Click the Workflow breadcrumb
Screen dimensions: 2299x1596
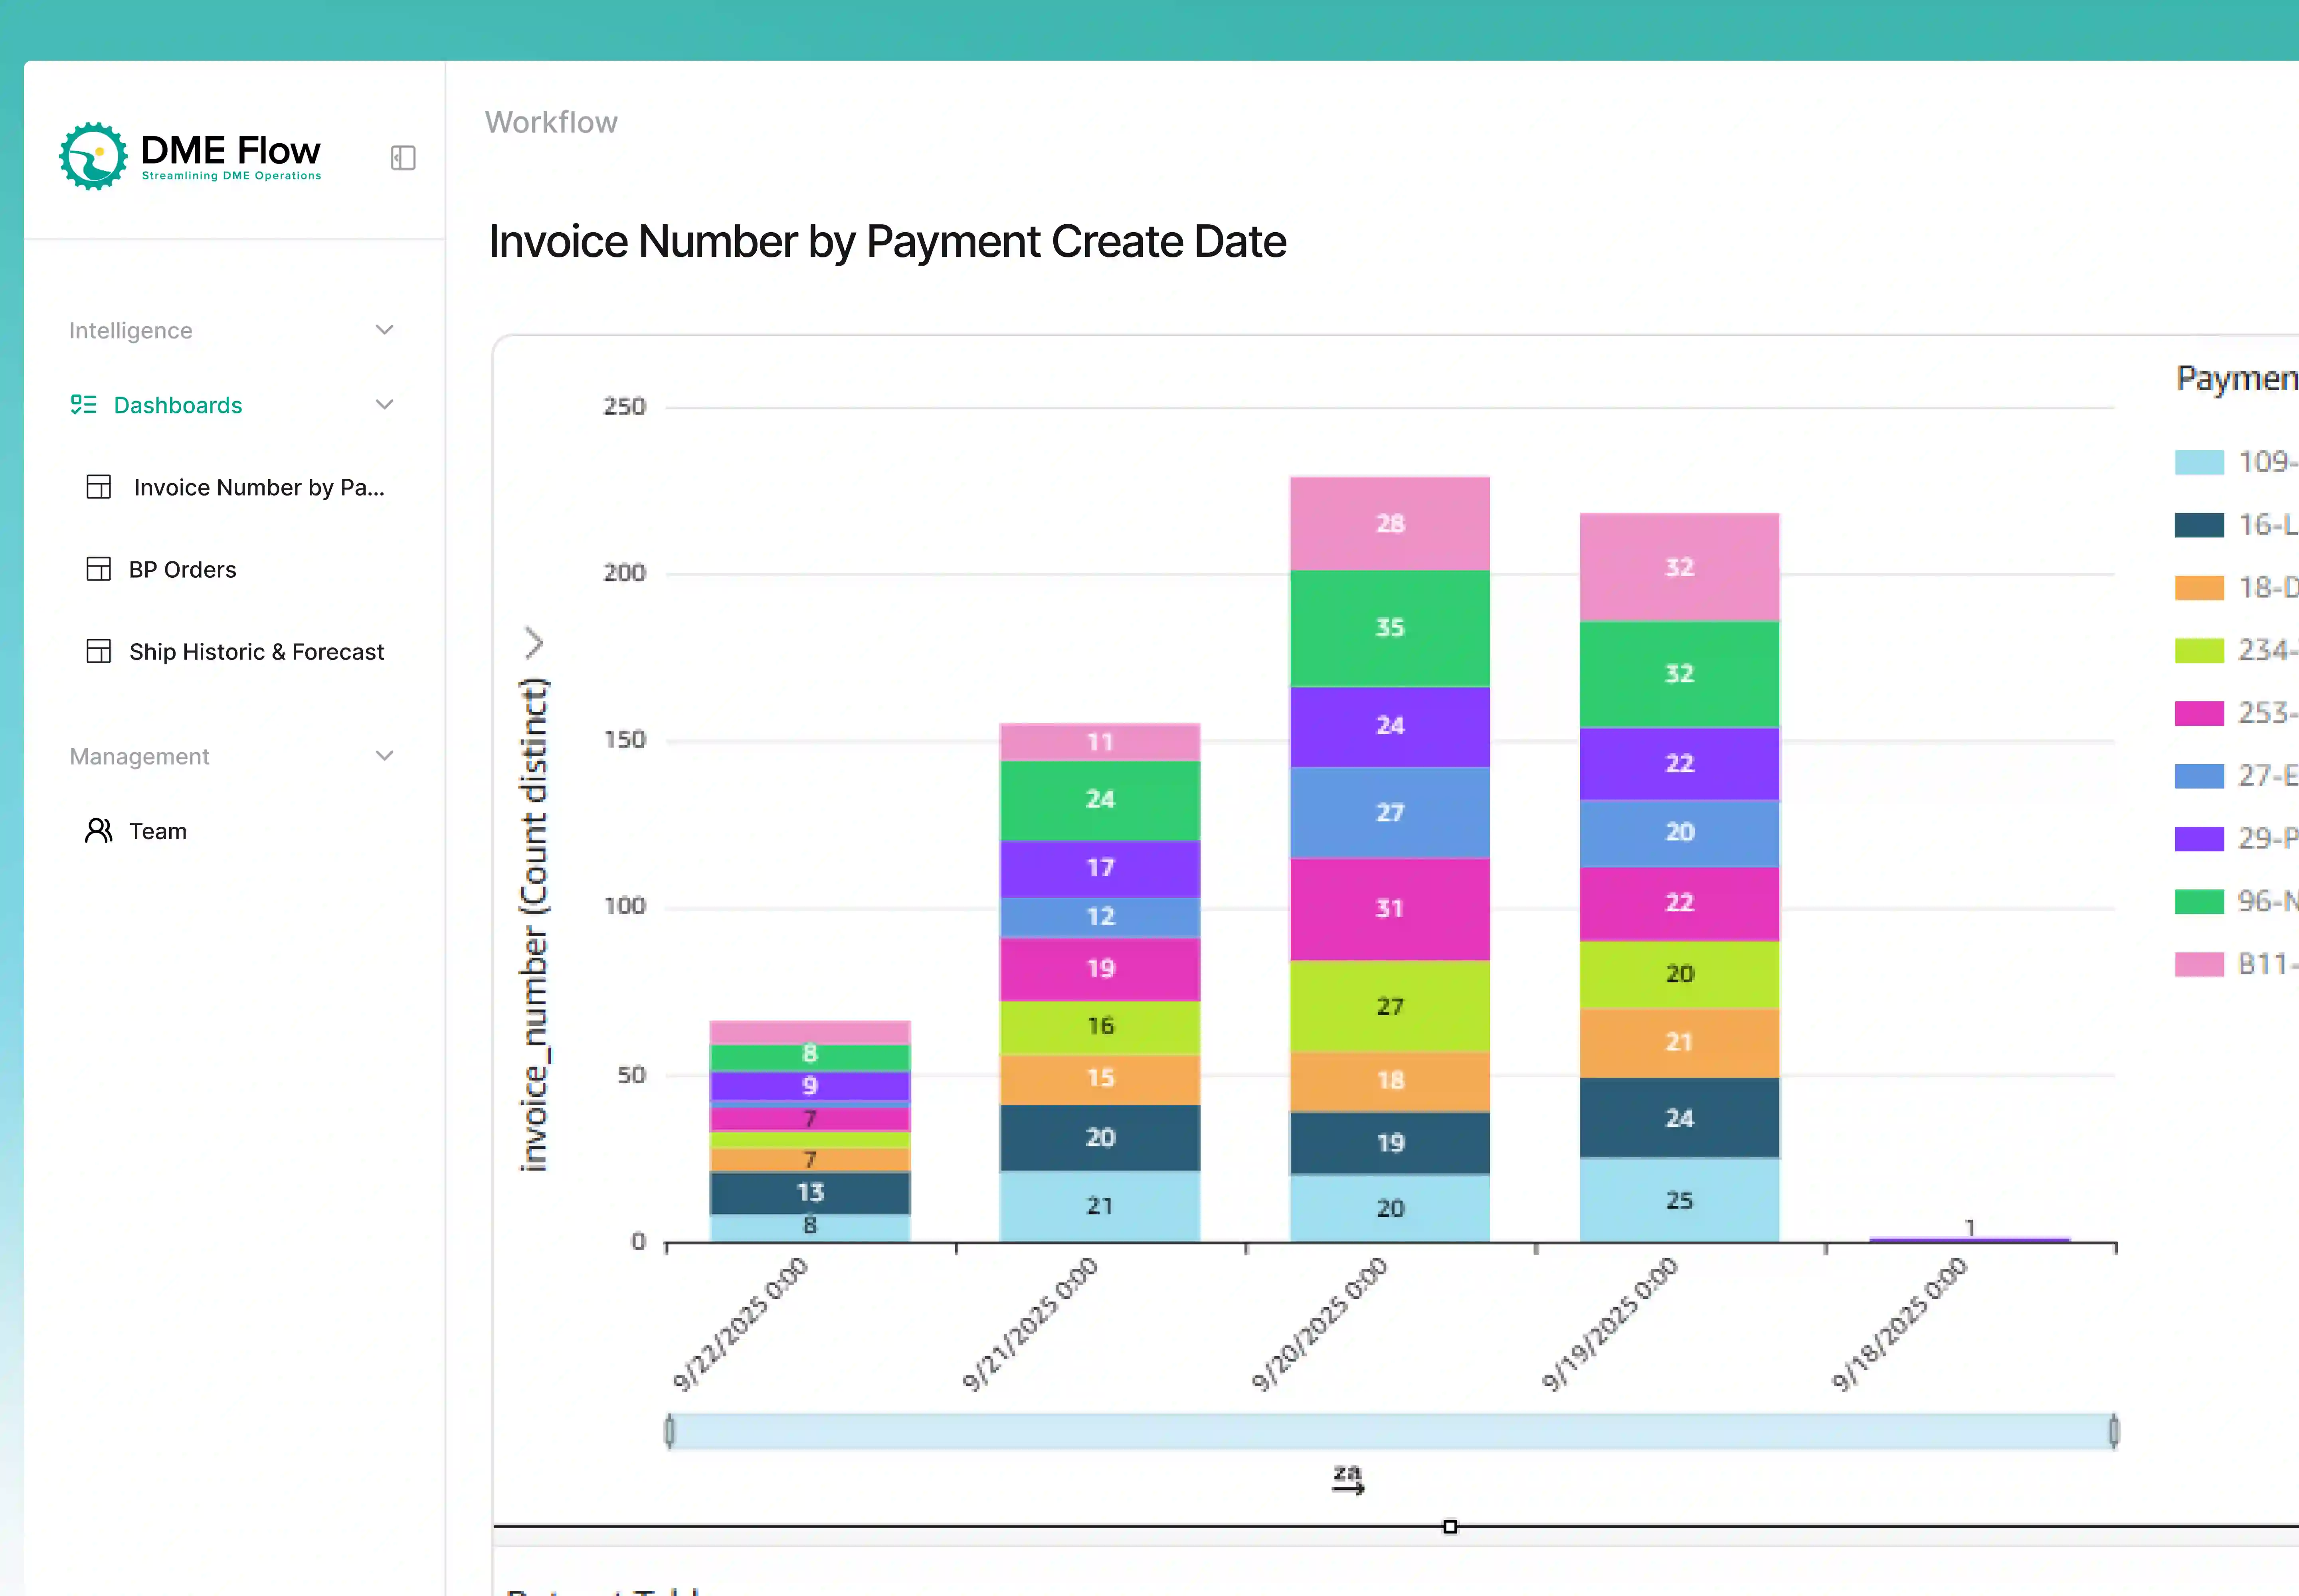[551, 122]
